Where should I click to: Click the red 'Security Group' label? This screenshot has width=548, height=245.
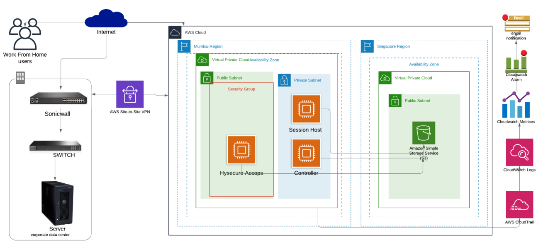tap(241, 89)
